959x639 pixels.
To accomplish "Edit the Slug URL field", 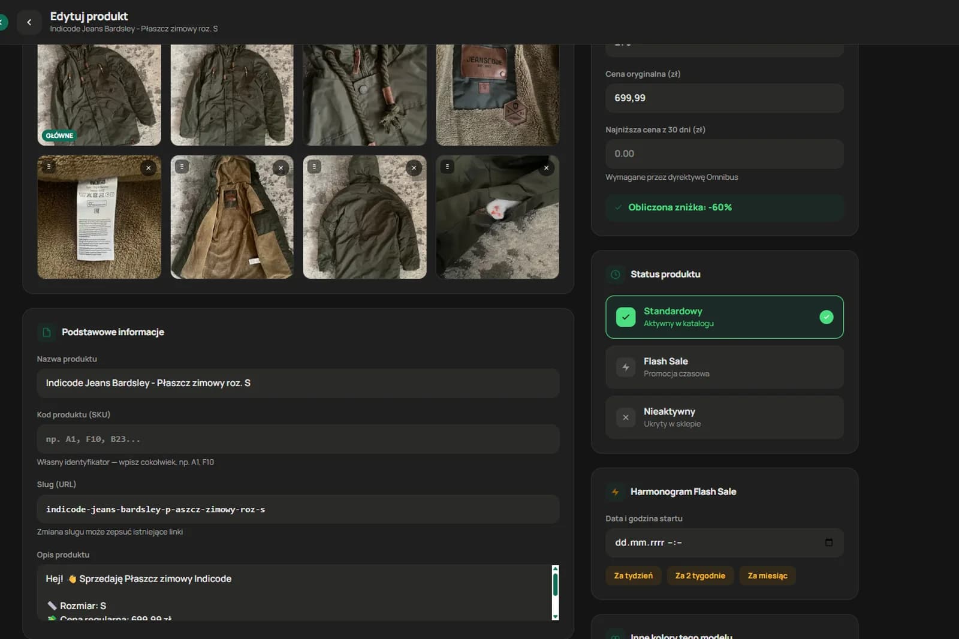I will click(298, 509).
